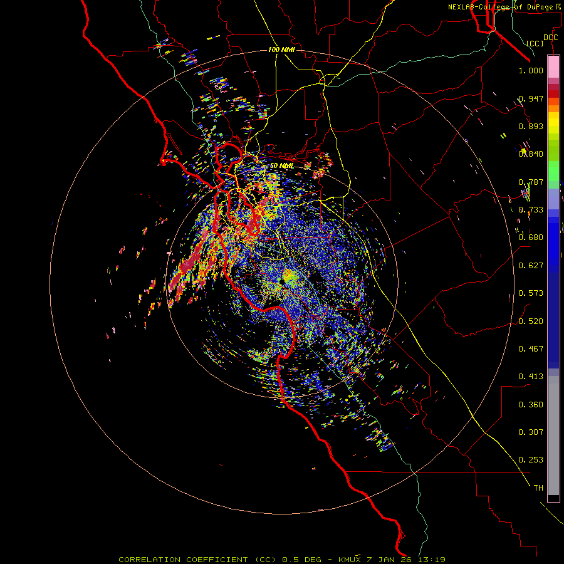Click the 50 NMI range ring label
The width and height of the screenshot is (564, 564).
coord(281,166)
